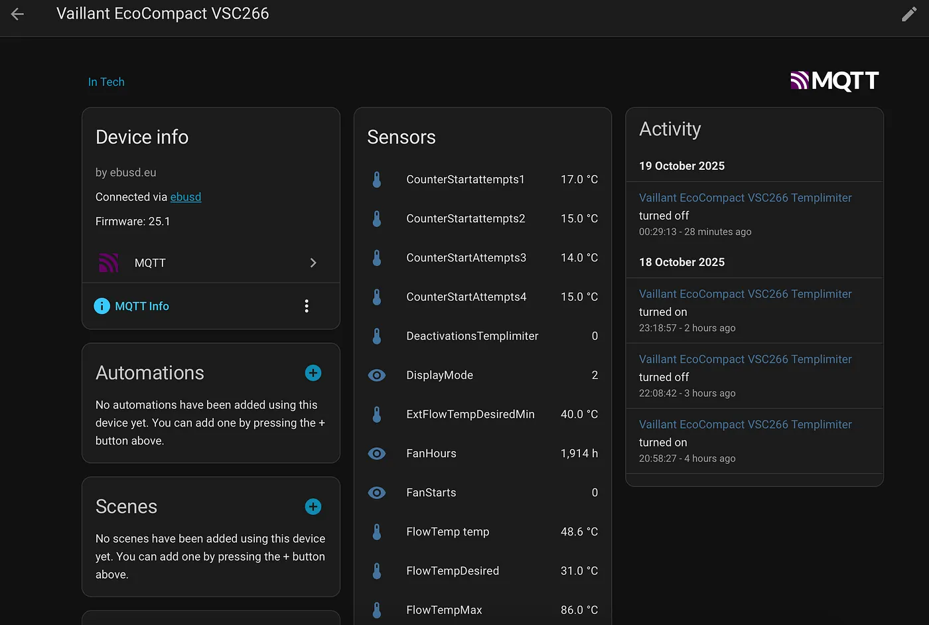The height and width of the screenshot is (625, 929).
Task: Open the In Tech area link
Action: tap(106, 82)
